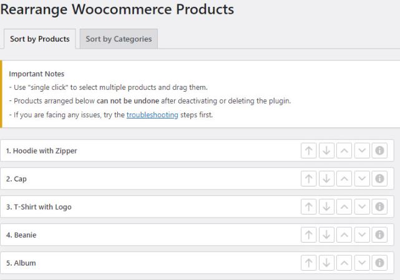This screenshot has height=280, width=400.
Task: Move Cap up one position chevron
Action: point(344,179)
